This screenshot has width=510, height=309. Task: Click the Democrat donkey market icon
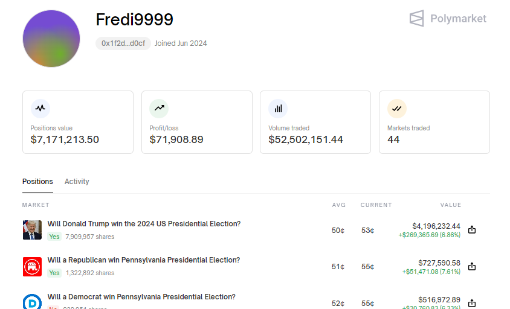[32, 301]
